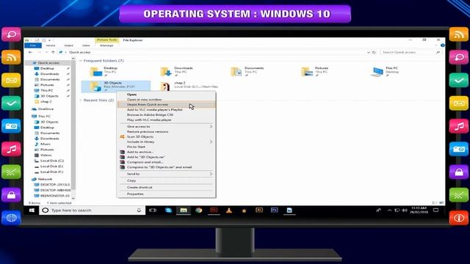Expand the Recent files section
Screen dimensions: 470x264
pyautogui.click(x=81, y=100)
